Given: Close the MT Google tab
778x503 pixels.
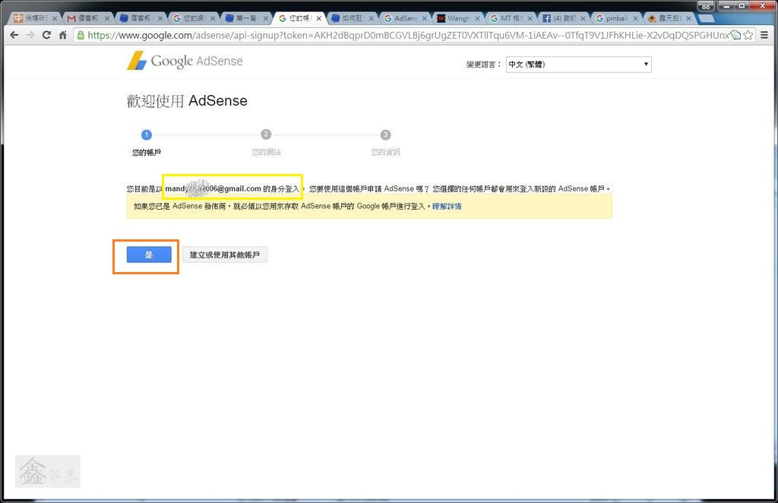Looking at the screenshot, I should pyautogui.click(x=530, y=18).
